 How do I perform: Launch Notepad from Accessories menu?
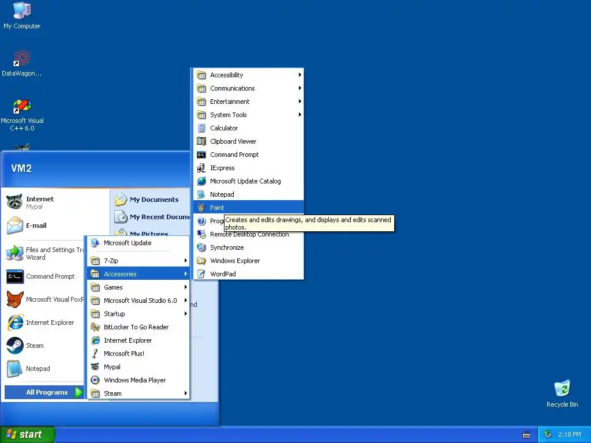[248, 194]
